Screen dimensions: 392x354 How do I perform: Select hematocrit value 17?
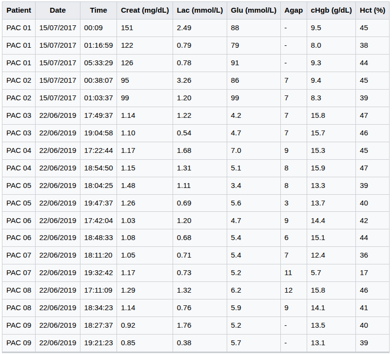372,273
